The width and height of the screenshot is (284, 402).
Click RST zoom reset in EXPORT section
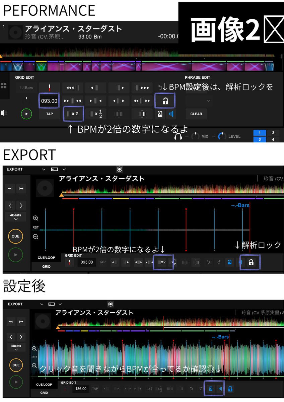pyautogui.click(x=35, y=227)
